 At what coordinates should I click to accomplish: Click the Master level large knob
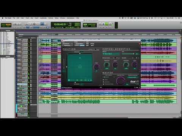point(121,81)
